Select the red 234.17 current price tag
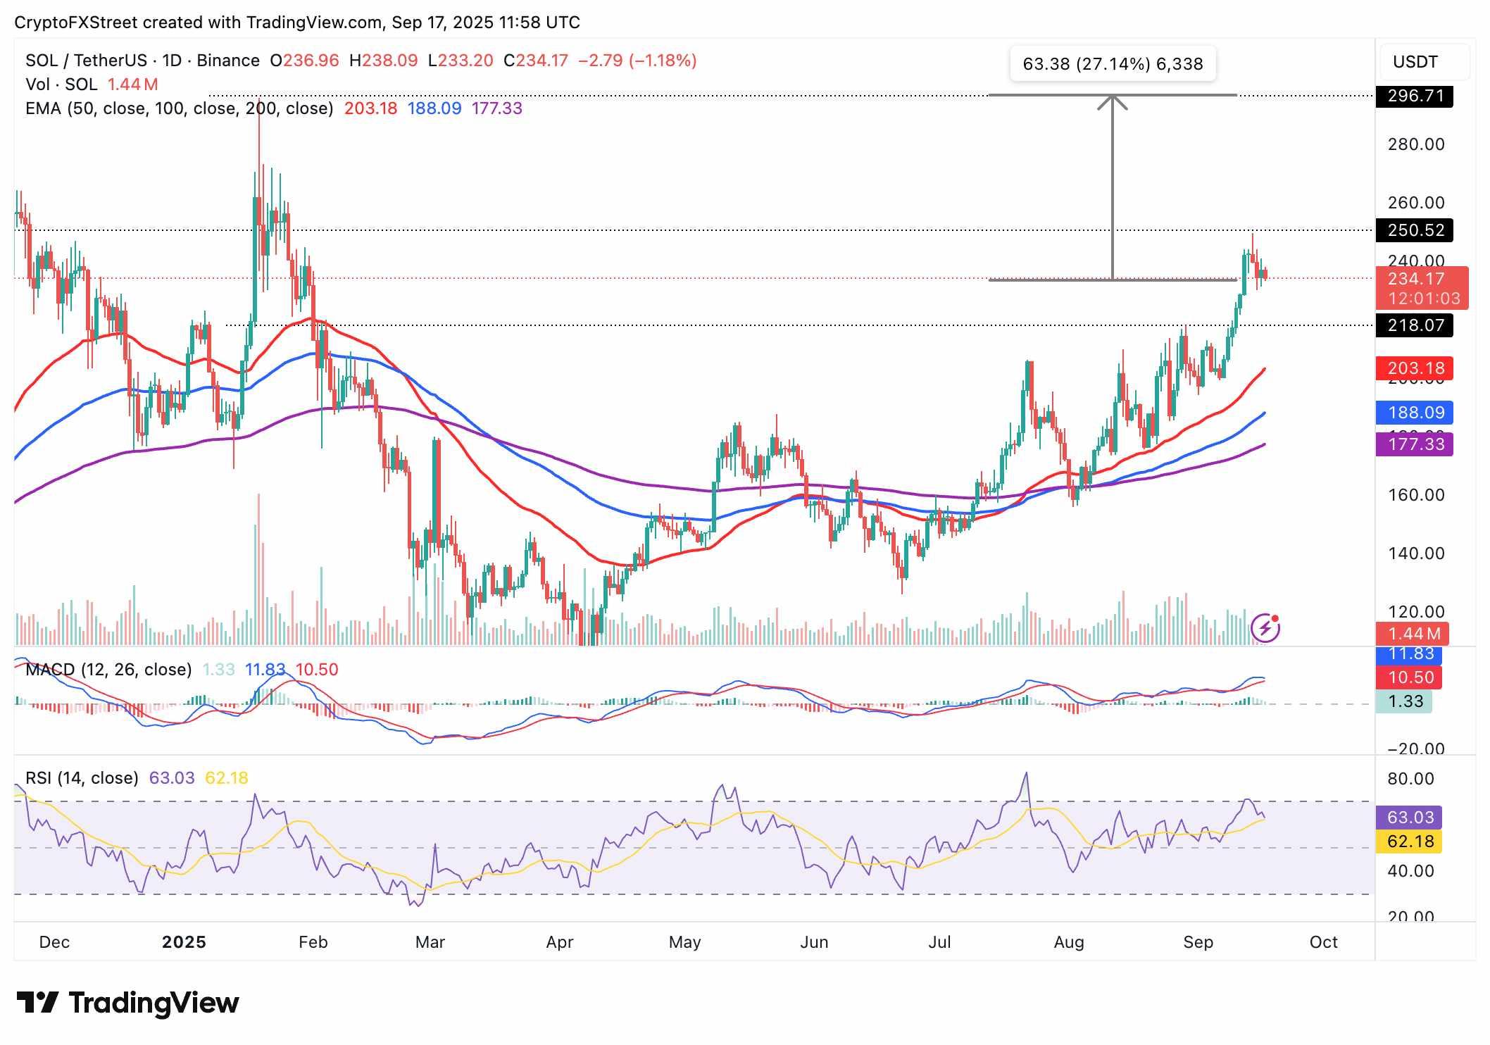 [1415, 280]
